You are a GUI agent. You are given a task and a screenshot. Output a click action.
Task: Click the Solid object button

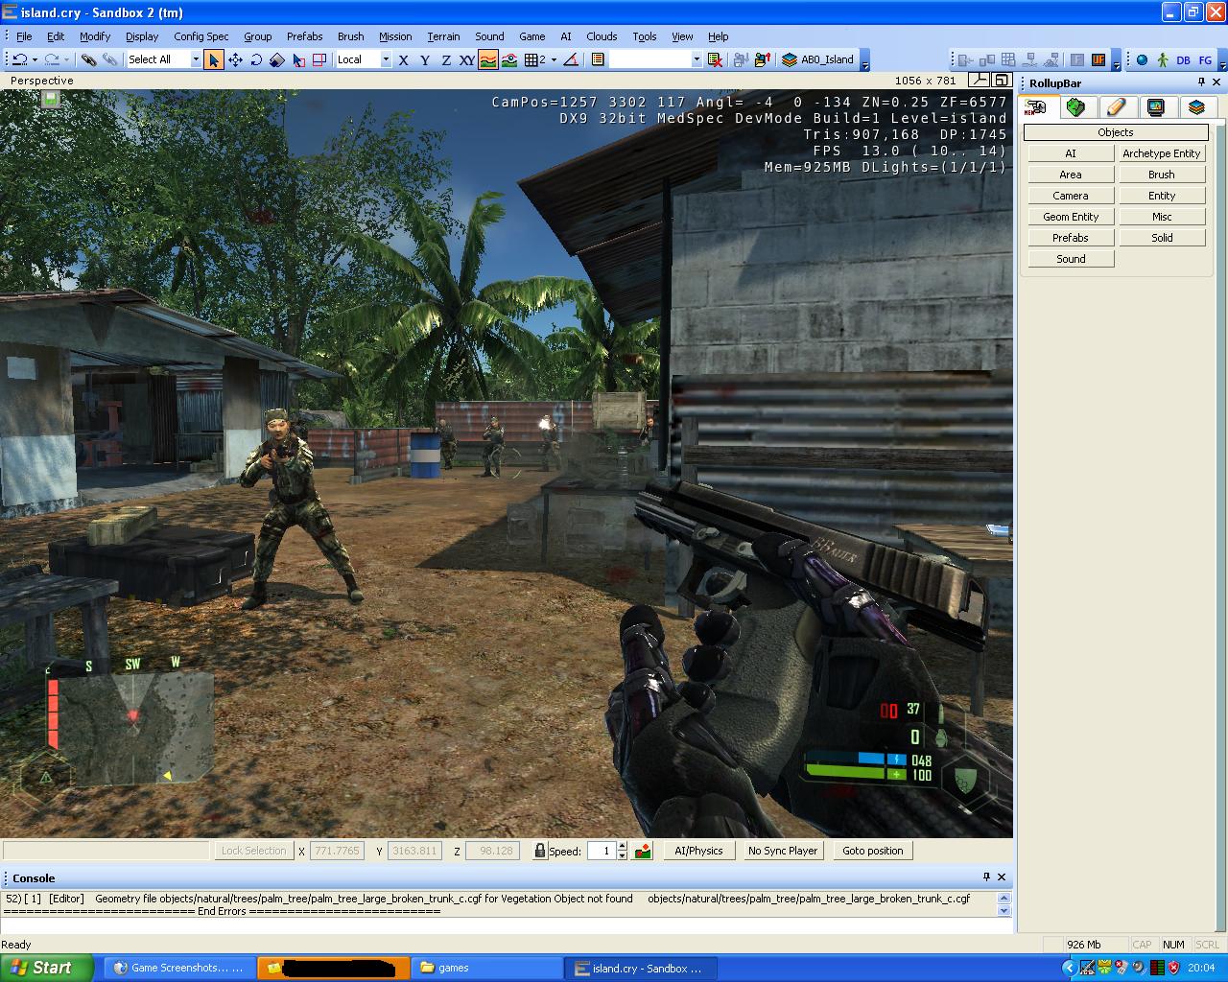[1162, 238]
